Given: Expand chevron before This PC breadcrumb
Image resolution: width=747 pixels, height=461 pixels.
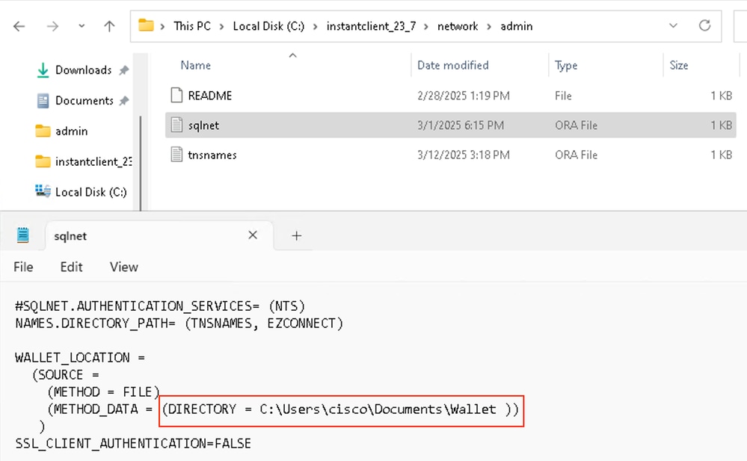Looking at the screenshot, I should point(162,27).
